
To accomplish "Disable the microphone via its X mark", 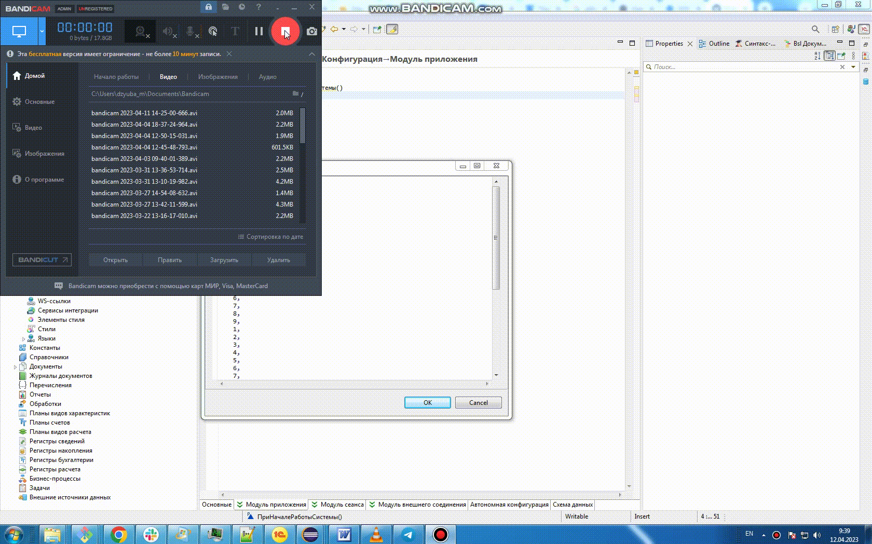I will [x=197, y=36].
